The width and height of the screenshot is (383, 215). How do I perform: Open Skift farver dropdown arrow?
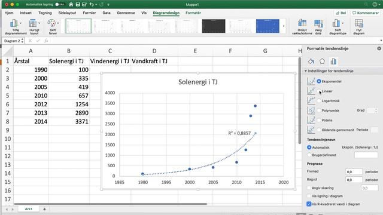pyautogui.click(x=58, y=23)
